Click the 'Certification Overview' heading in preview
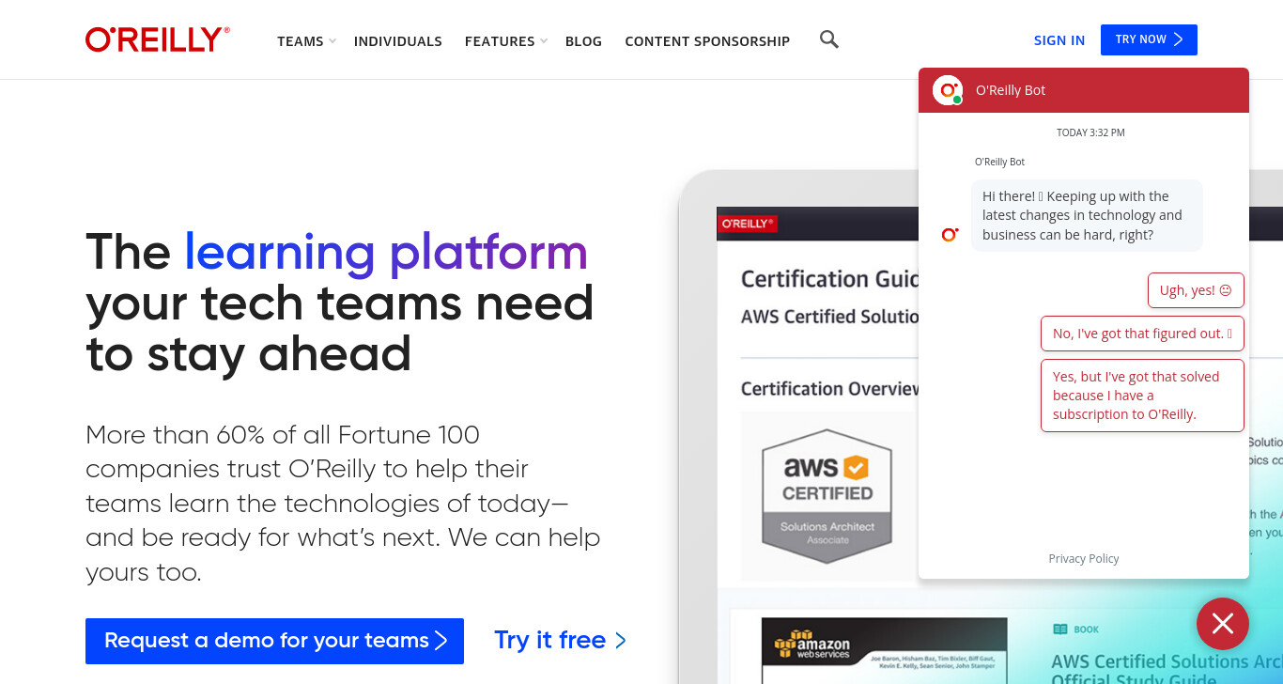The image size is (1283, 684). pyautogui.click(x=830, y=388)
